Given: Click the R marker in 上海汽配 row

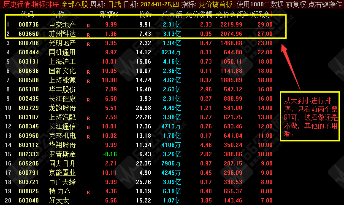Looking at the screenshot, I should (88, 118).
